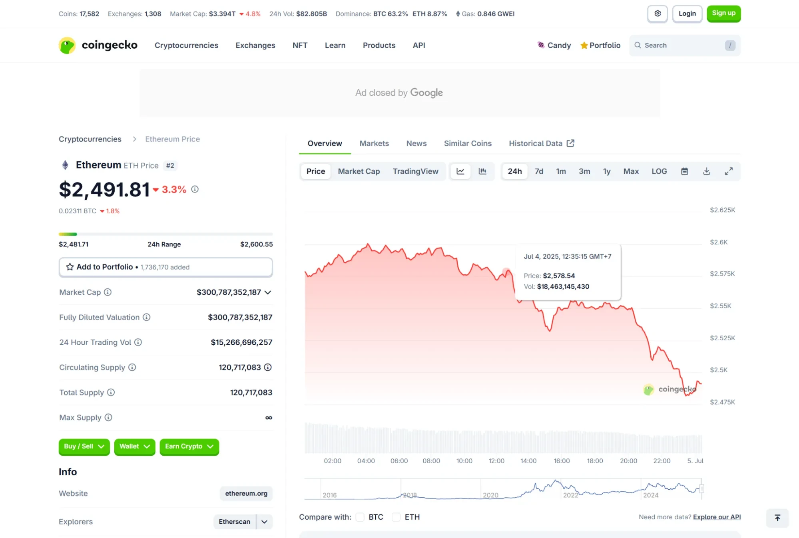
Task: Enable ETH comparison checkbox
Action: (396, 517)
